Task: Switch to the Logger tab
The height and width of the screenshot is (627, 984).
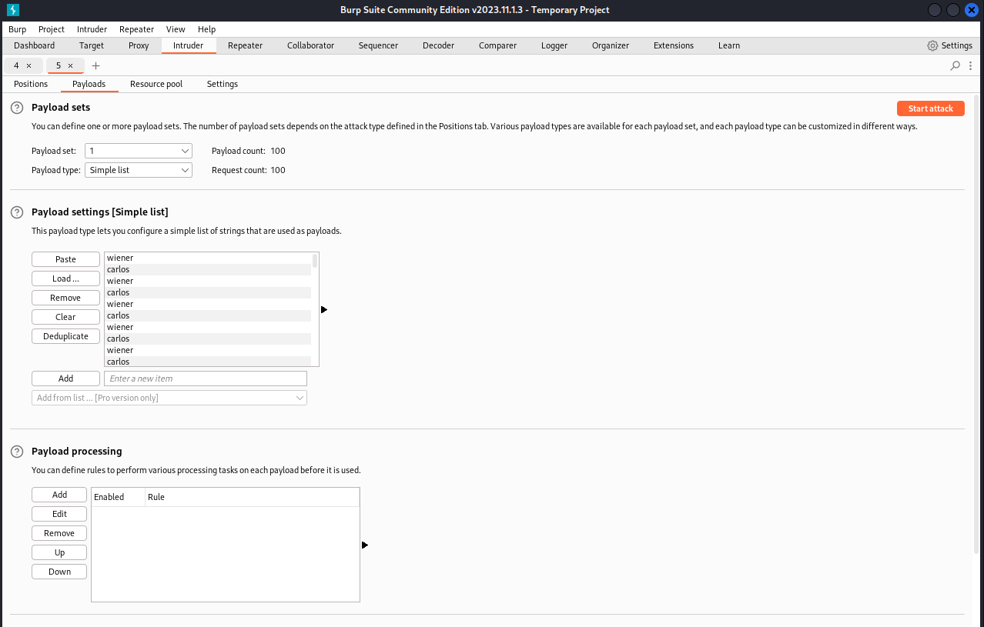Action: pyautogui.click(x=554, y=45)
